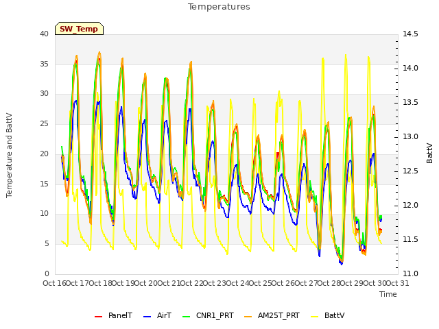Click the Oct 16 x-axis tick label
439x329 pixels.
point(54,283)
